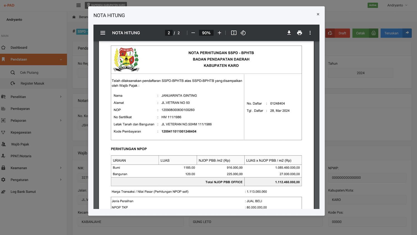This screenshot has width=417, height=235.
Task: Zoom out of the PDF document
Action: [193, 33]
